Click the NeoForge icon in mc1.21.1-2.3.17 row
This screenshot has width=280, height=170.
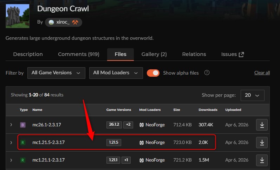coord(142,160)
